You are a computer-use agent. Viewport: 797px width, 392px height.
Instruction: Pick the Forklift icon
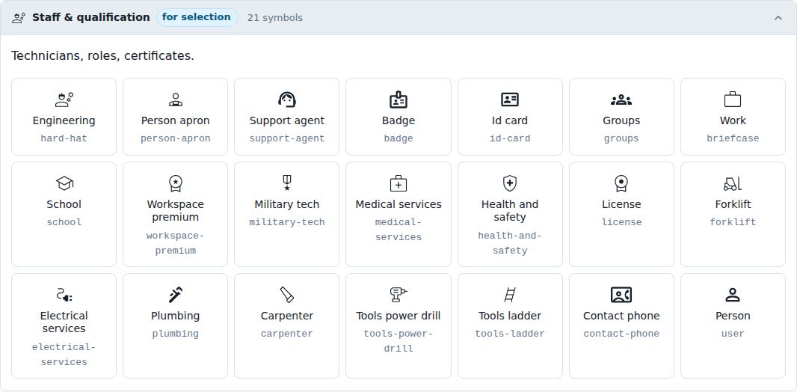point(733,183)
